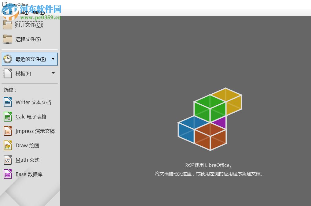Click the Remote Files icon

pos(7,39)
